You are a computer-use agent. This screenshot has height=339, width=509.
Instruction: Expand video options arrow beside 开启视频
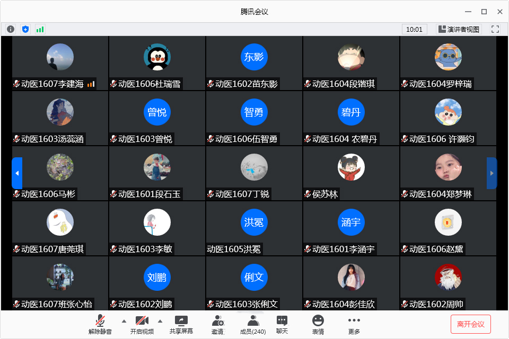click(x=160, y=321)
